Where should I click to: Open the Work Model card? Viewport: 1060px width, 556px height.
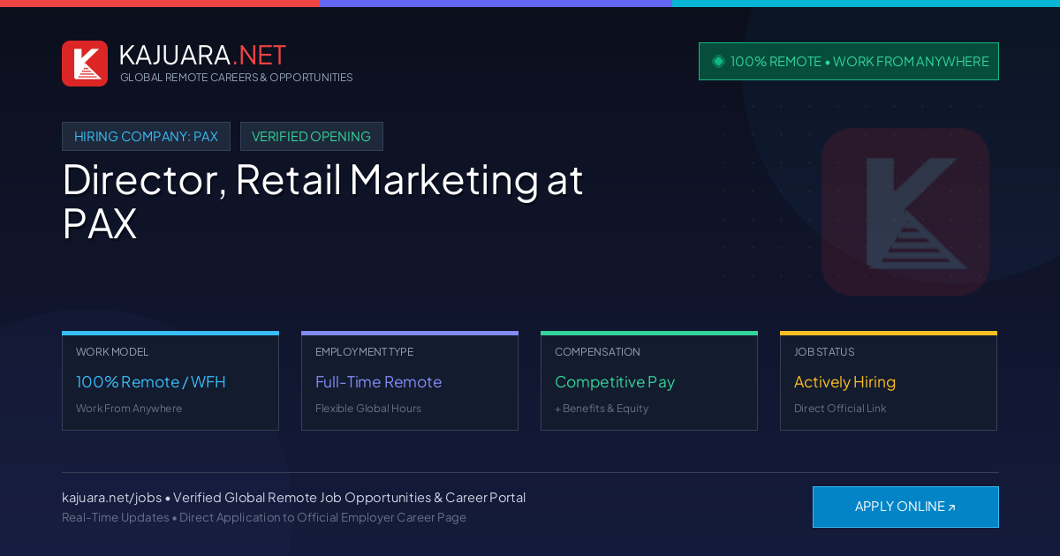pyautogui.click(x=170, y=380)
